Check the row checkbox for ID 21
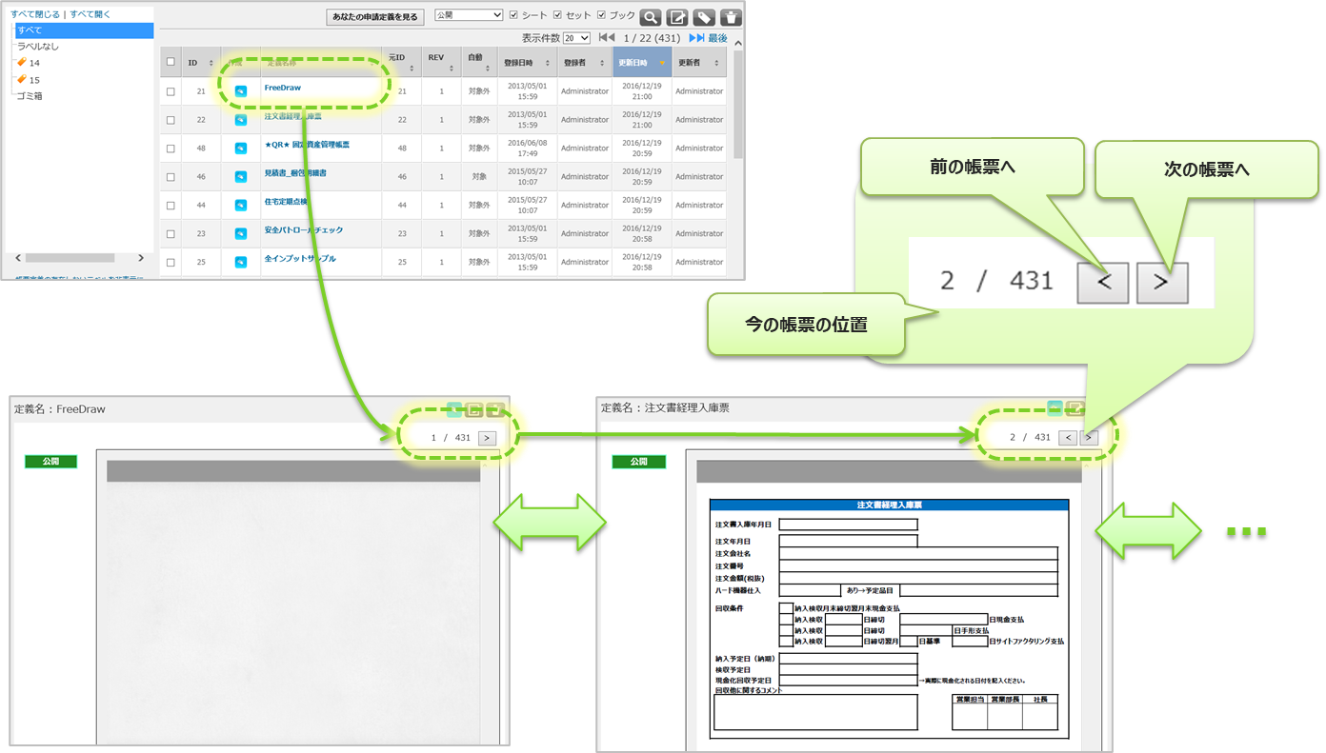Screen dimensions: 1326x753 tap(171, 91)
